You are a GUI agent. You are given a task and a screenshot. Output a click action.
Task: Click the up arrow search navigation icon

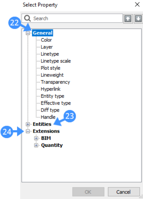click(128, 19)
